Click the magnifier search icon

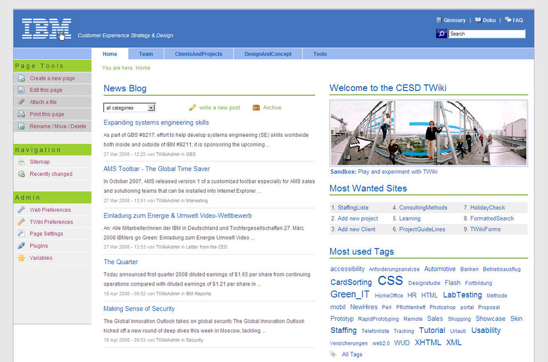pos(441,34)
